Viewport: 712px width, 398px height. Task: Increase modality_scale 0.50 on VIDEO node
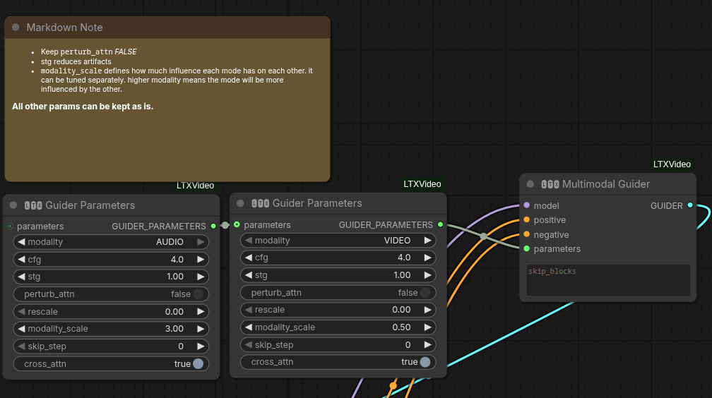click(428, 327)
